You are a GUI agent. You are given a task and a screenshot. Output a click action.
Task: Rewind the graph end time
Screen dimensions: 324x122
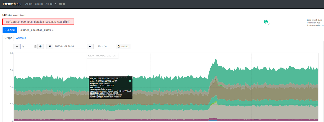point(50,46)
